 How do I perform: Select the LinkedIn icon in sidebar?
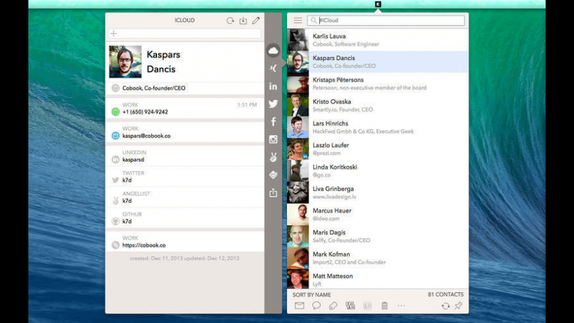(x=273, y=86)
